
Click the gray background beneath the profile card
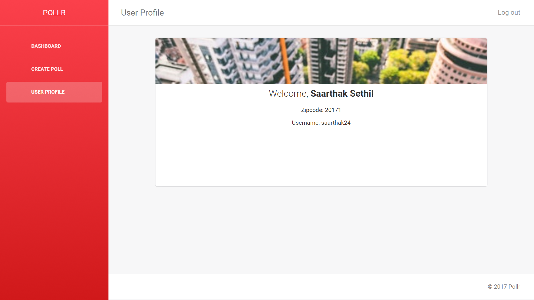321,231
